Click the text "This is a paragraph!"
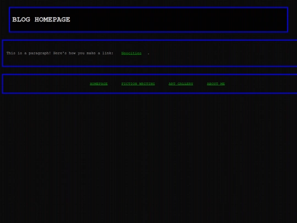Image resolution: width=297 pixels, height=223 pixels. (29, 53)
